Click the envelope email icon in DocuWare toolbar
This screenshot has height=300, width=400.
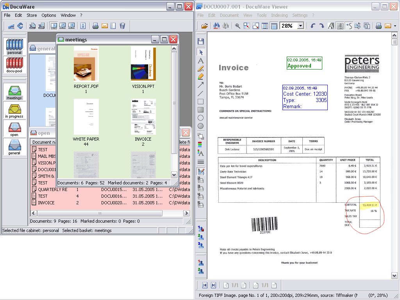click(105, 26)
